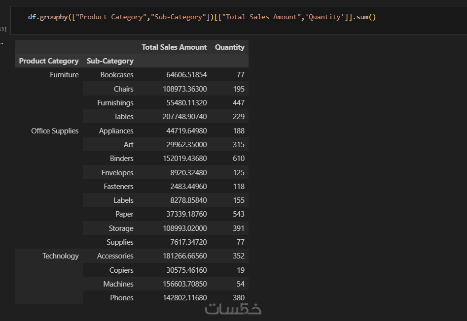Image resolution: width=467 pixels, height=321 pixels.
Task: Click the Office Supplies category label
Action: point(55,131)
